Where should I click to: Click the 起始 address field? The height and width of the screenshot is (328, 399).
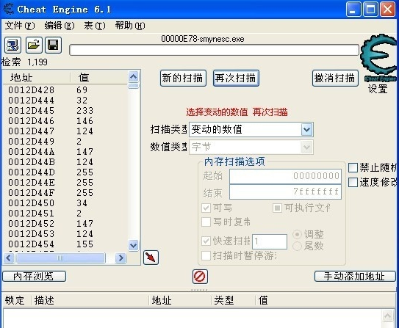click(285, 176)
